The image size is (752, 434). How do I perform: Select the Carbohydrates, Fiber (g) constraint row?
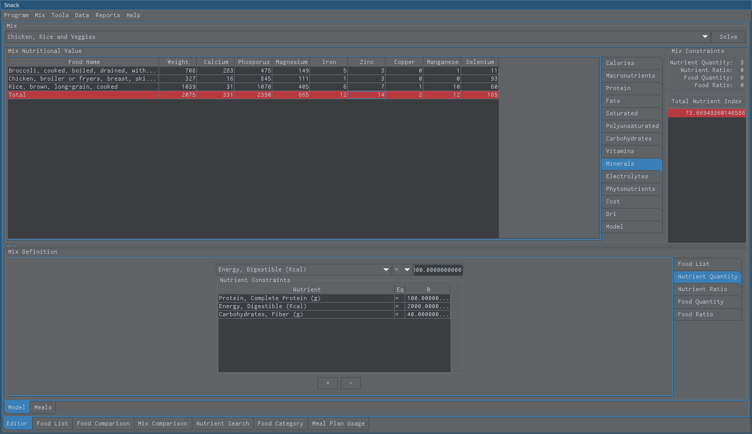point(334,314)
